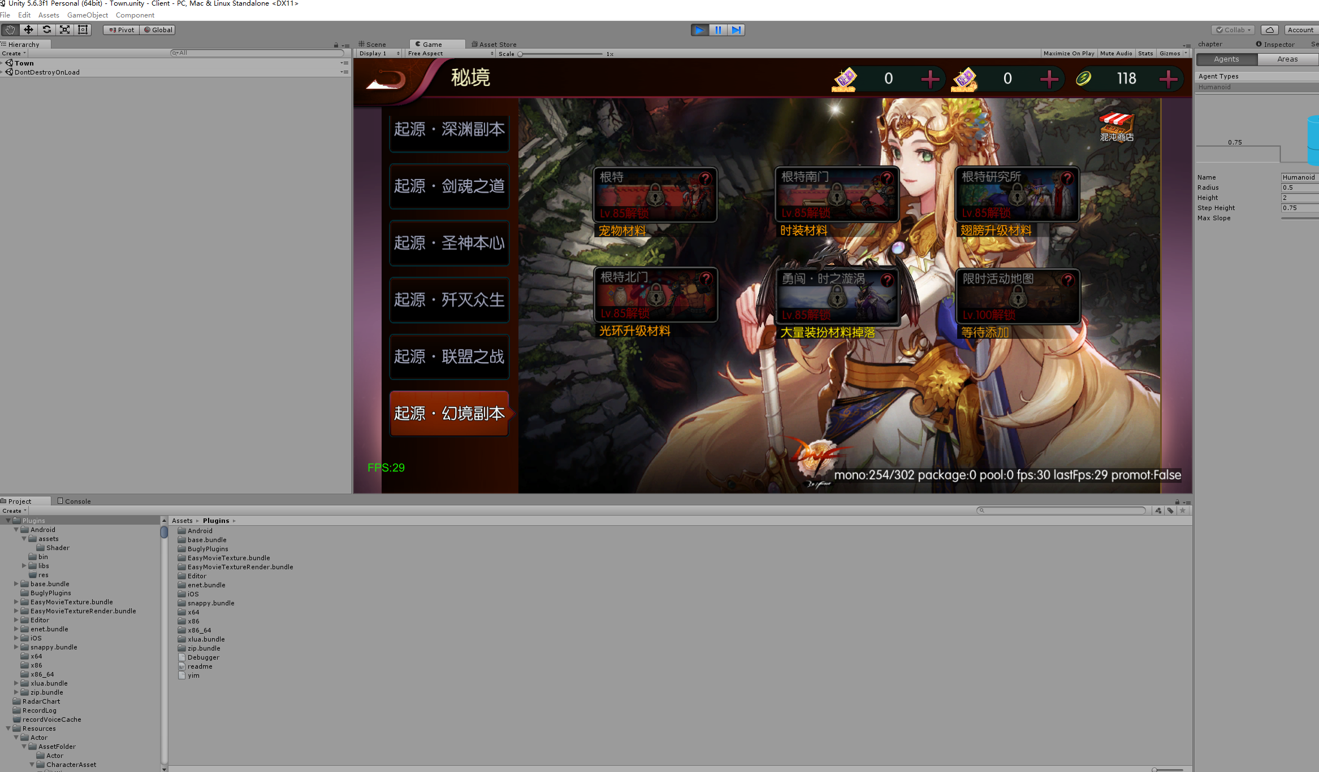Screen dimensions: 1319x772
Task: Select the Scale tool icon
Action: pos(65,30)
